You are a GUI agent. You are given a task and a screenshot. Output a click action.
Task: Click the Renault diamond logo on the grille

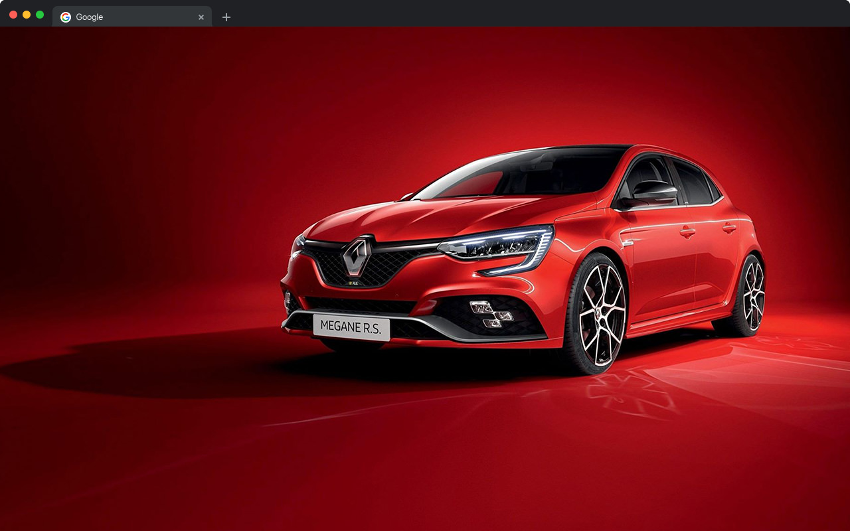pyautogui.click(x=357, y=256)
